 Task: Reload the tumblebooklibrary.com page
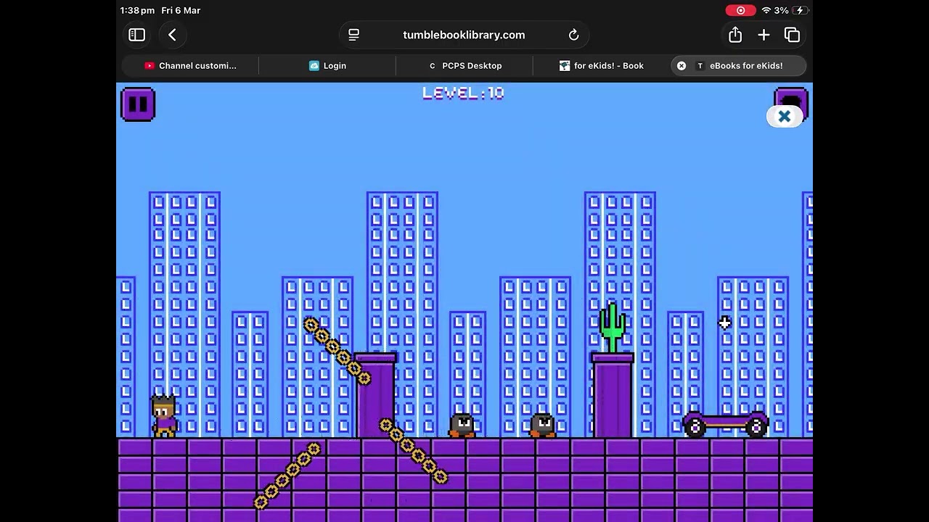click(573, 35)
